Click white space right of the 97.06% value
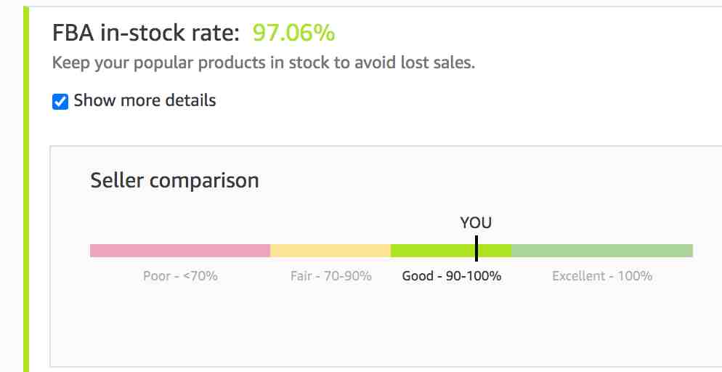This screenshot has height=372, width=722. 508,33
